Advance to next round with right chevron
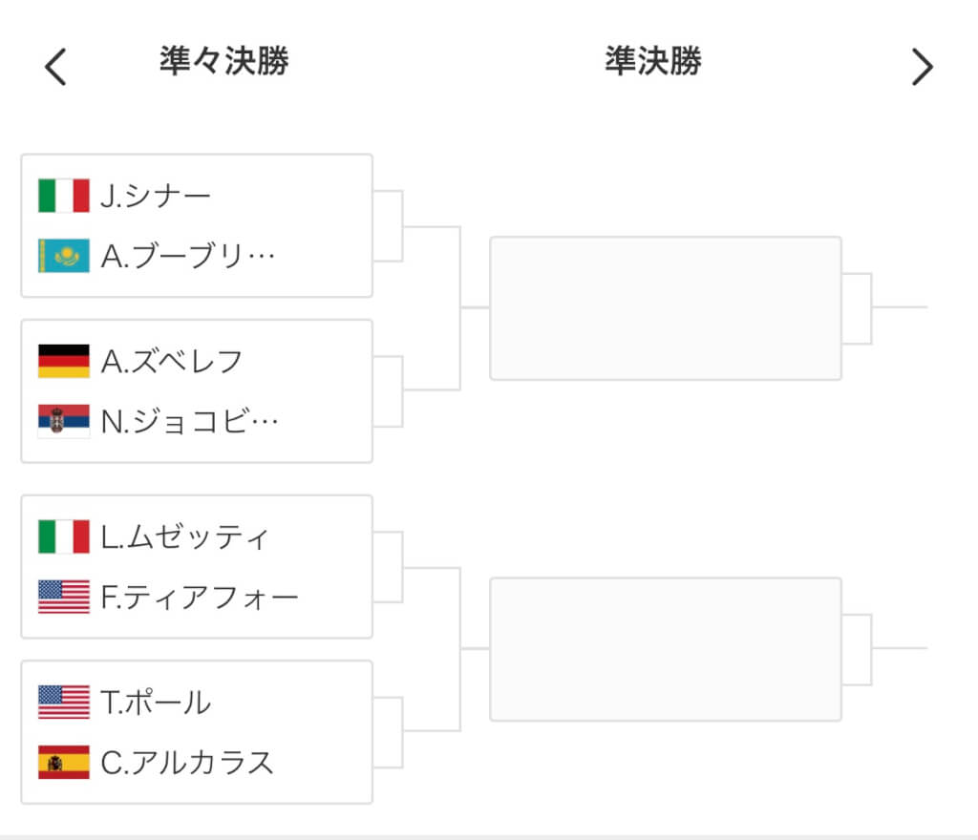 922,67
